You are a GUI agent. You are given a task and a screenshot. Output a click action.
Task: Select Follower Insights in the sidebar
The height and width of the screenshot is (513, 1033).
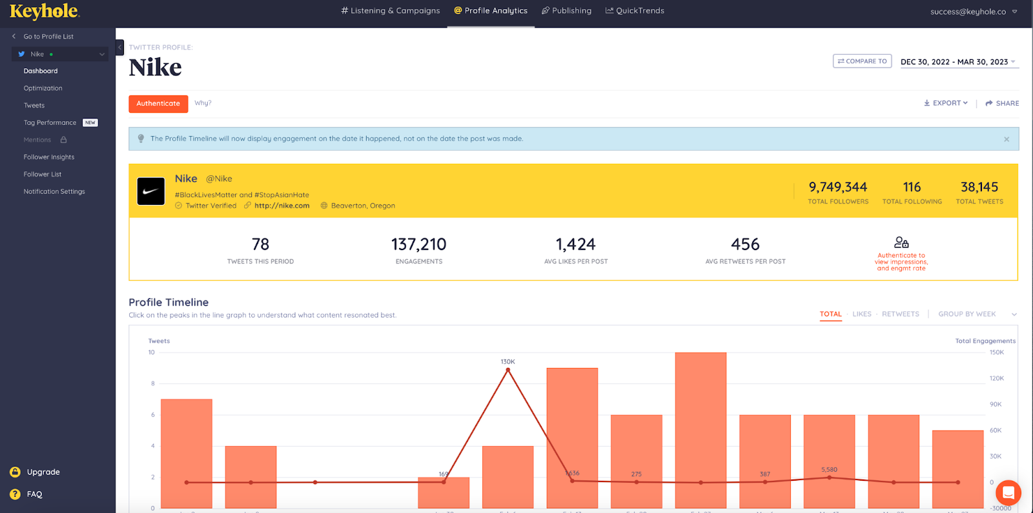(49, 157)
